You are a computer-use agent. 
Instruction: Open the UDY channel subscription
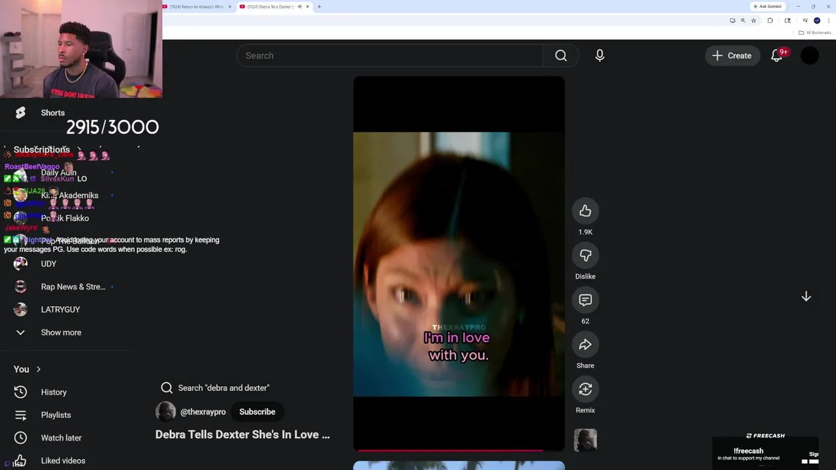(49, 264)
